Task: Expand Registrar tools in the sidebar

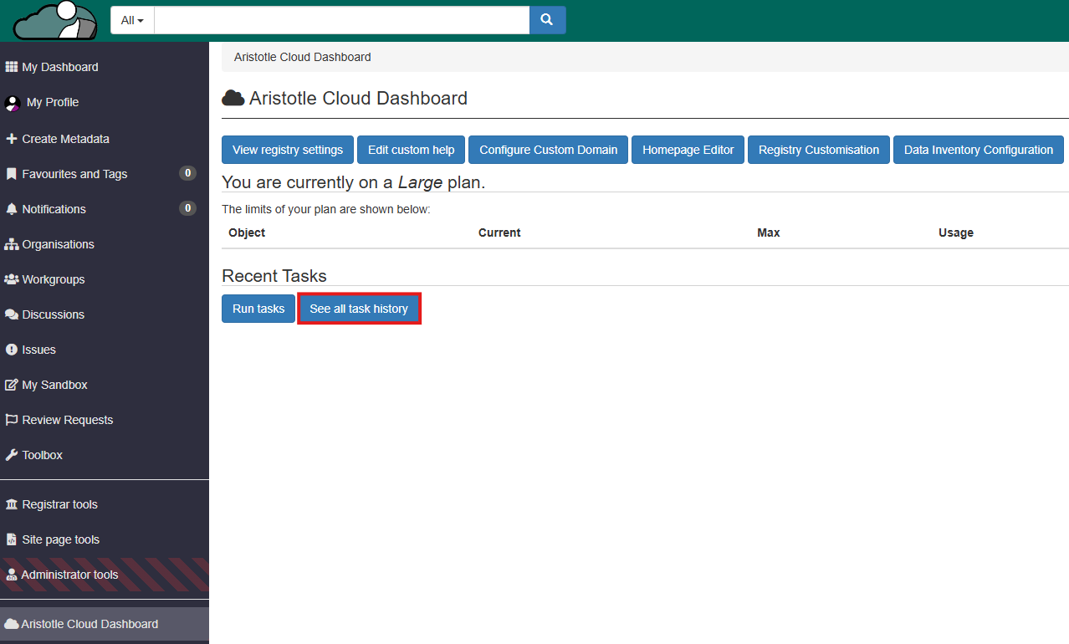Action: click(x=59, y=504)
